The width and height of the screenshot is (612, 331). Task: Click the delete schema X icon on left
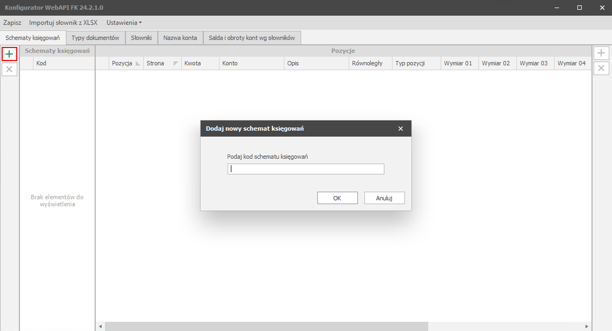[9, 69]
